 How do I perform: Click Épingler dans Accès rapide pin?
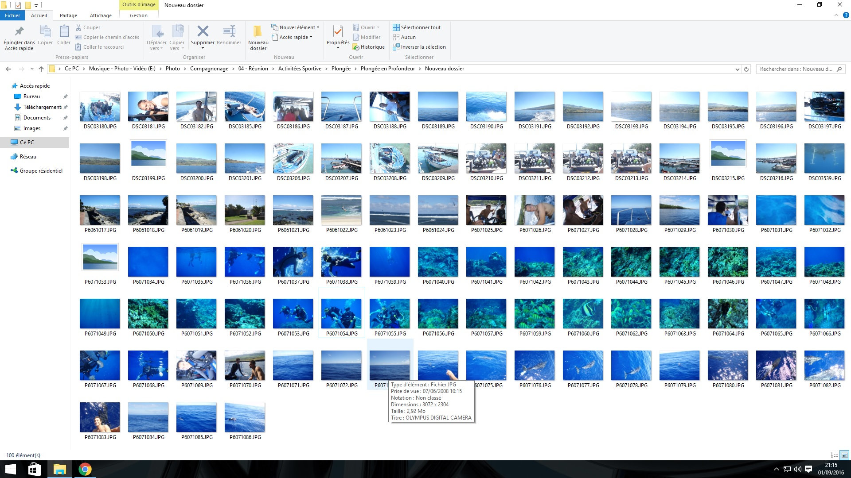pos(19,32)
